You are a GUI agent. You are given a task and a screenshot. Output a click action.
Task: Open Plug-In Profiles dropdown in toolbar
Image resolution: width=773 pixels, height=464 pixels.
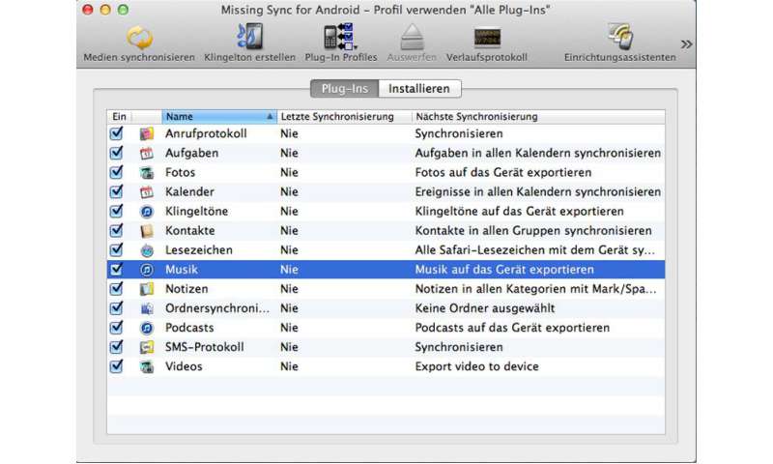click(x=340, y=37)
